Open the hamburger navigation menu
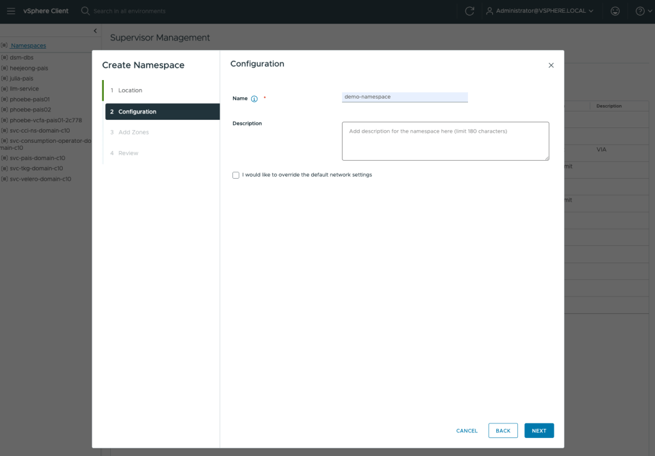655x456 pixels. (x=11, y=11)
